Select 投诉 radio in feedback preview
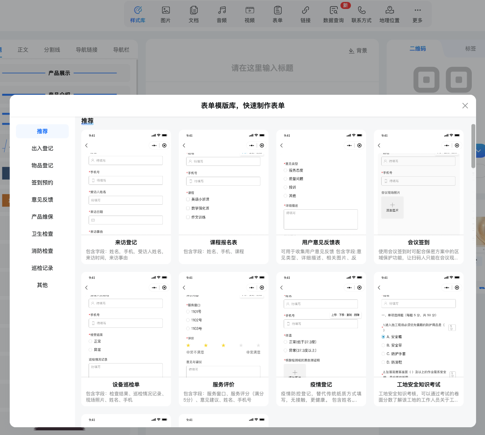 pos(286,187)
